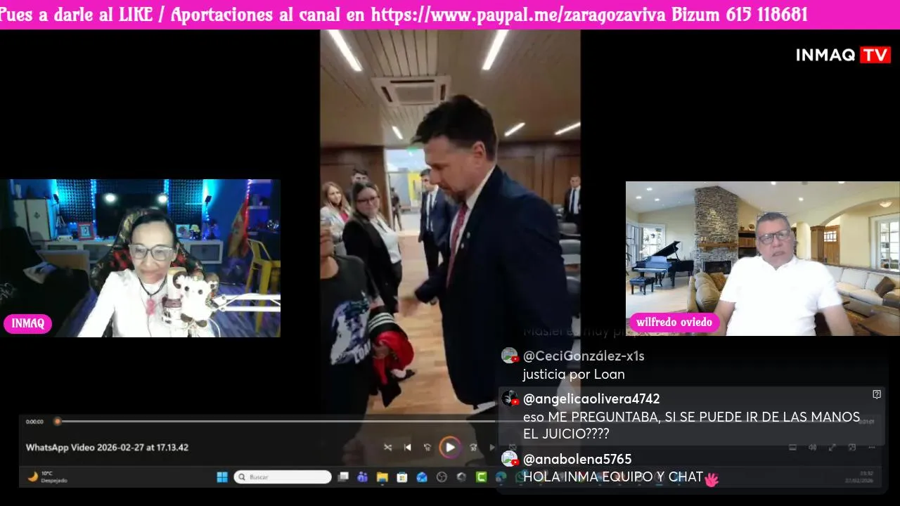Click the taskbar Buscar search box
The width and height of the screenshot is (900, 506).
click(x=283, y=477)
